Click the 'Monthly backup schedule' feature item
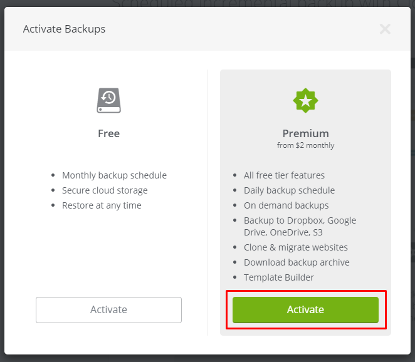The image size is (415, 362). coord(114,175)
